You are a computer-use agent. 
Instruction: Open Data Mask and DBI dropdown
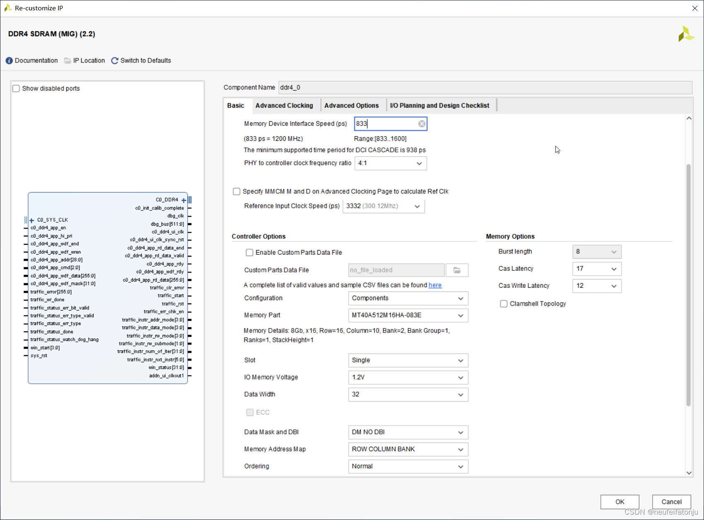pos(408,432)
